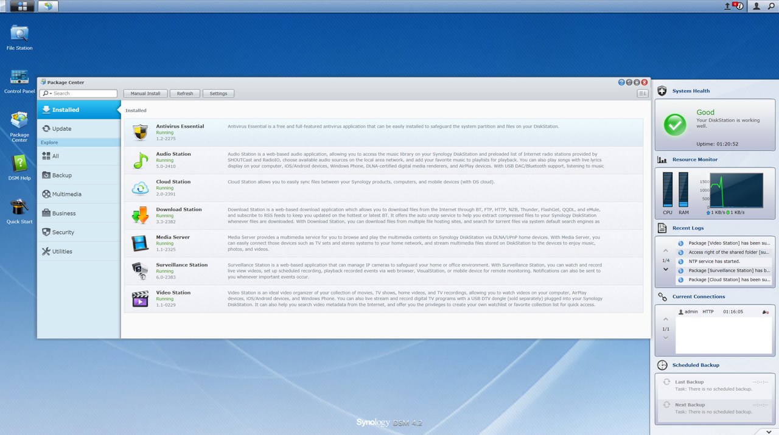Open the notifications icon
The height and width of the screenshot is (435, 779).
[738, 6]
